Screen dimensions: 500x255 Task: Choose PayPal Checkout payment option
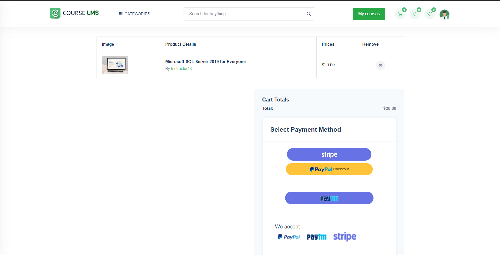329,169
